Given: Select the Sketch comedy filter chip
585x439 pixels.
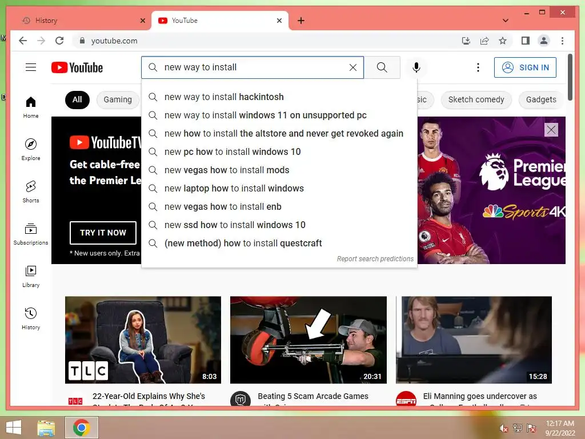Looking at the screenshot, I should tap(476, 99).
